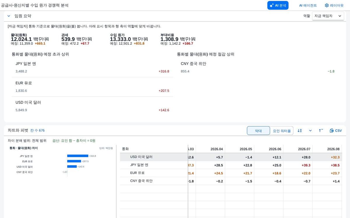
Task: Click the 부대비용 KPI value 1,308.9
Action: coord(169,39)
